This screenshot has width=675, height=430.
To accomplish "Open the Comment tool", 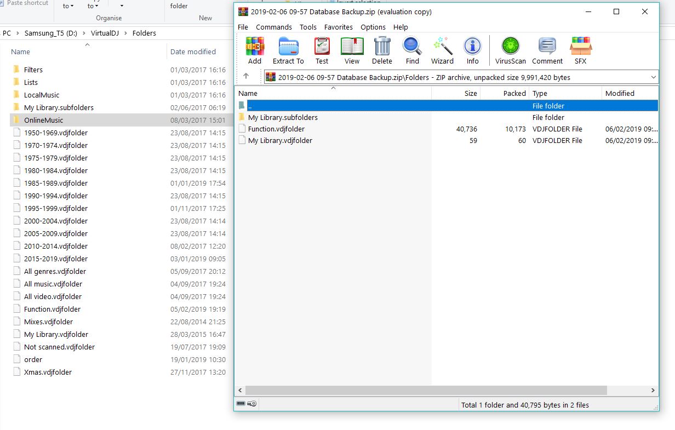I will 547,50.
